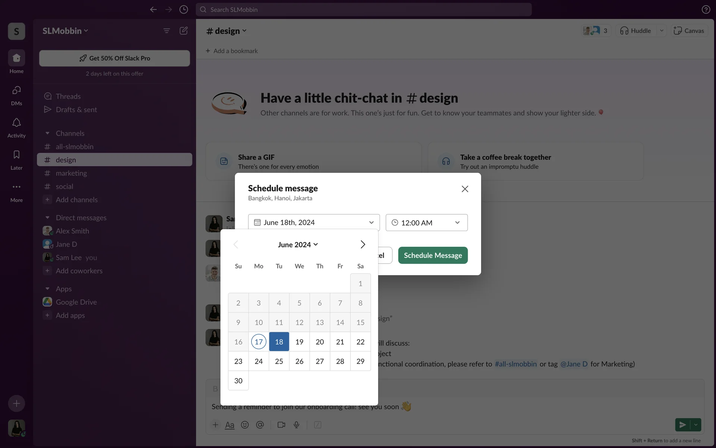
Task: Expand the June 2024 month selector
Action: [298, 245]
